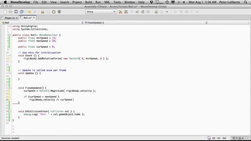
Task: Click the Open File folder icon
Action: click(11, 12)
